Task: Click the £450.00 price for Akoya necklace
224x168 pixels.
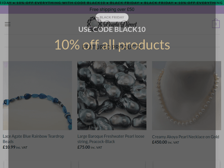Action: [159, 142]
